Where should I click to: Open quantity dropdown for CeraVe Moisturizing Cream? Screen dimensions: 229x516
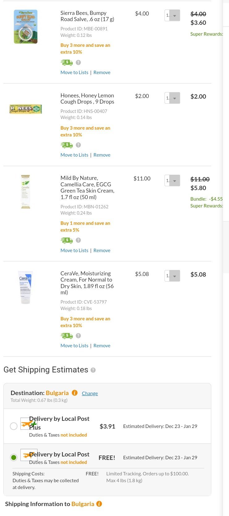172,276
